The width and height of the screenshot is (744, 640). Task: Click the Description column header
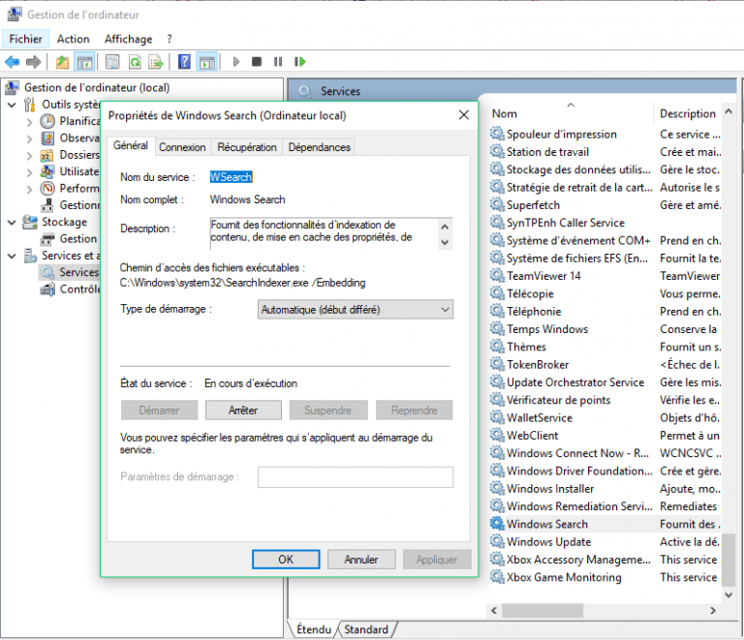[688, 114]
